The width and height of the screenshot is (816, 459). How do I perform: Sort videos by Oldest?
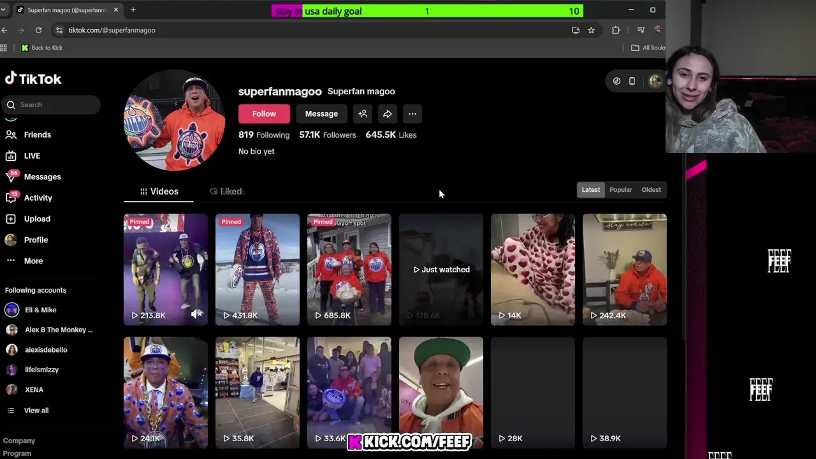651,189
